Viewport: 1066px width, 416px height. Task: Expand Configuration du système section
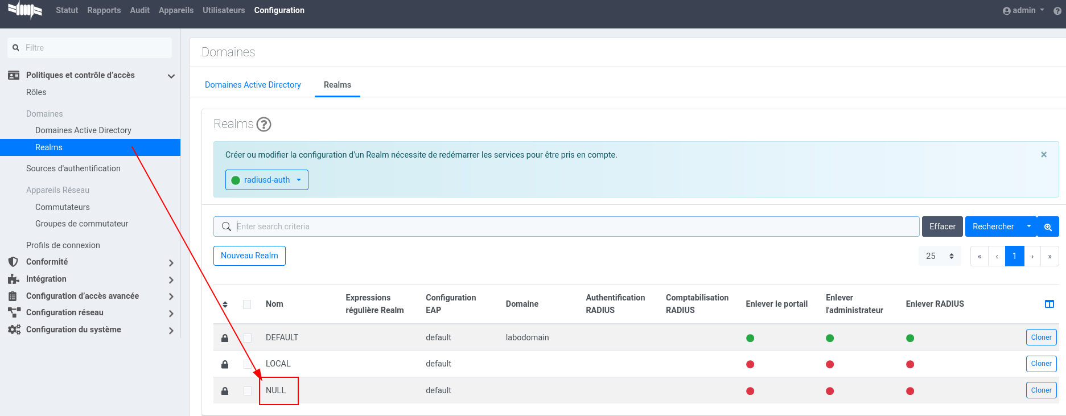(171, 330)
